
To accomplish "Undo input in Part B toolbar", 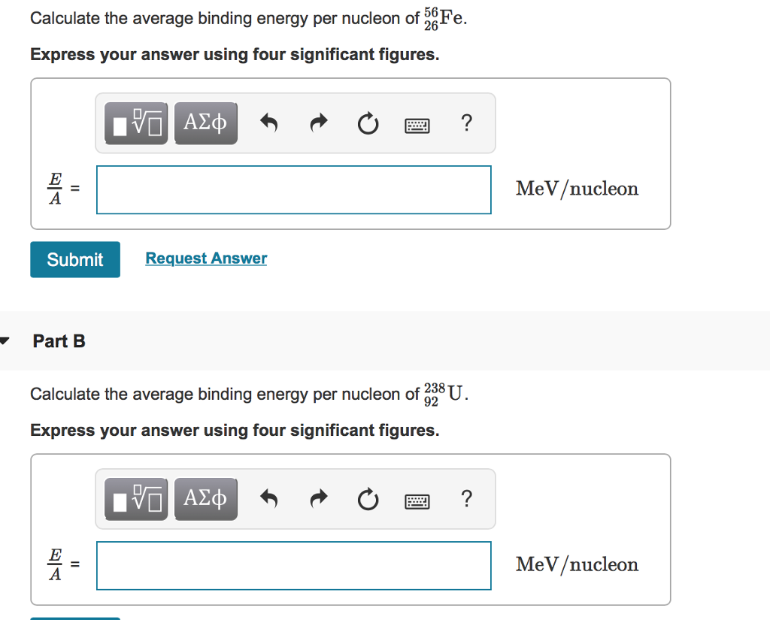I will click(268, 498).
